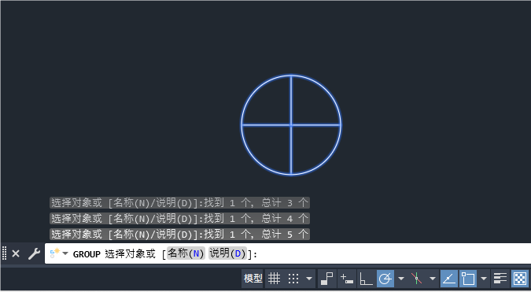Close the command line window
Screen dimensions: 531x292
(x=16, y=253)
